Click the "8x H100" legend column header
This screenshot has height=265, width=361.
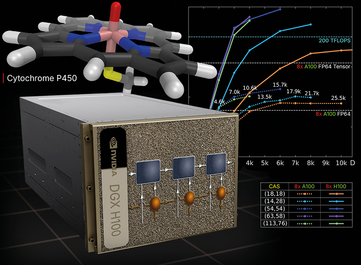336,187
